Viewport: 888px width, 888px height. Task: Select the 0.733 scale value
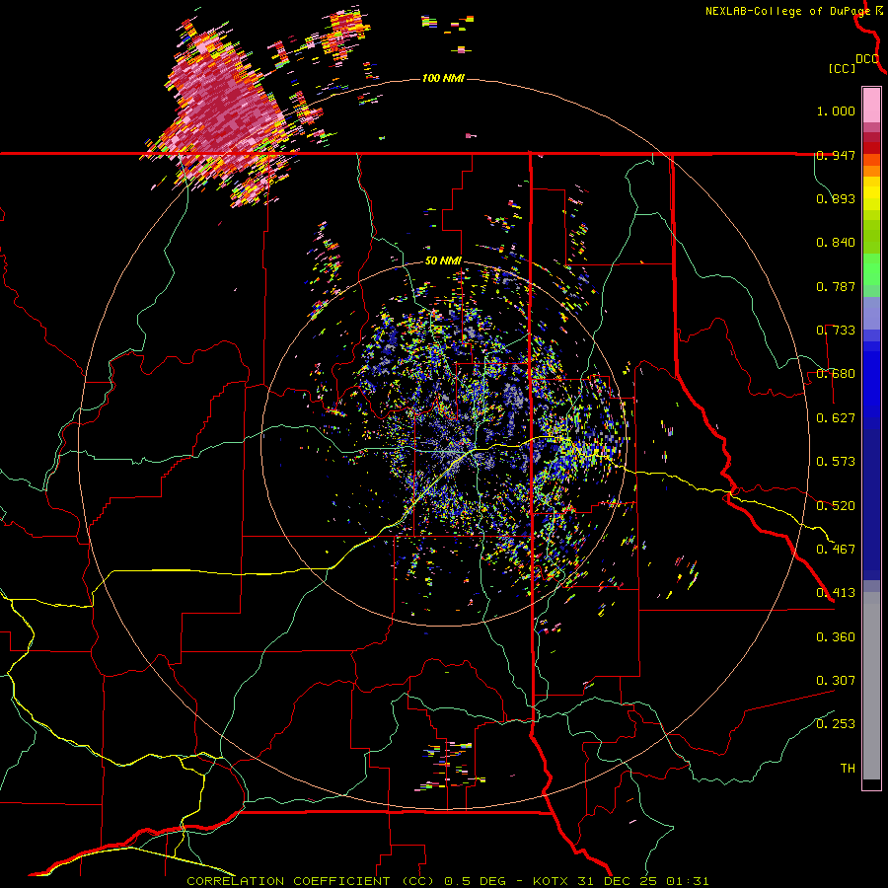(x=836, y=331)
